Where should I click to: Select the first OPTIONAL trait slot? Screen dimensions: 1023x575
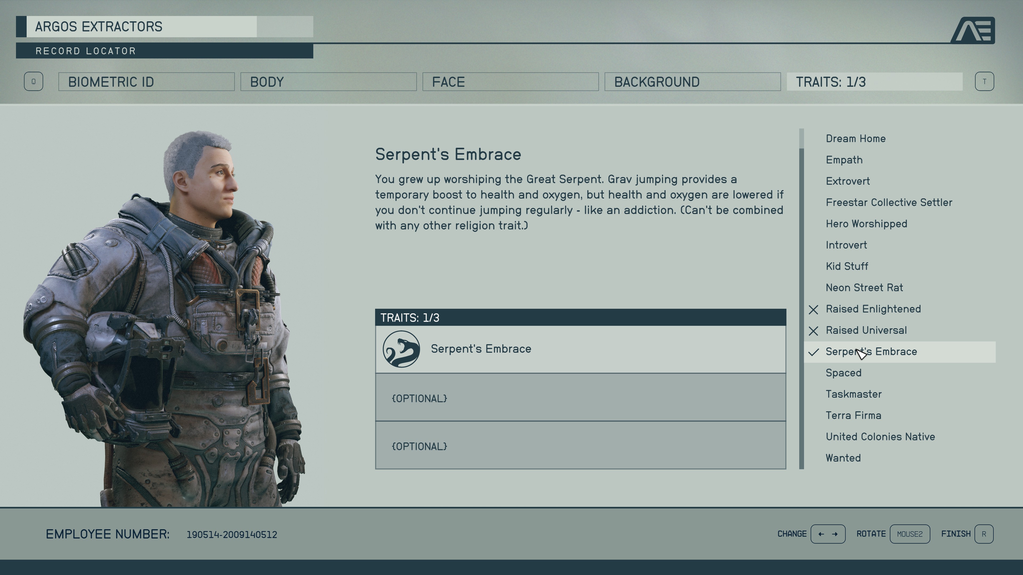pos(580,397)
